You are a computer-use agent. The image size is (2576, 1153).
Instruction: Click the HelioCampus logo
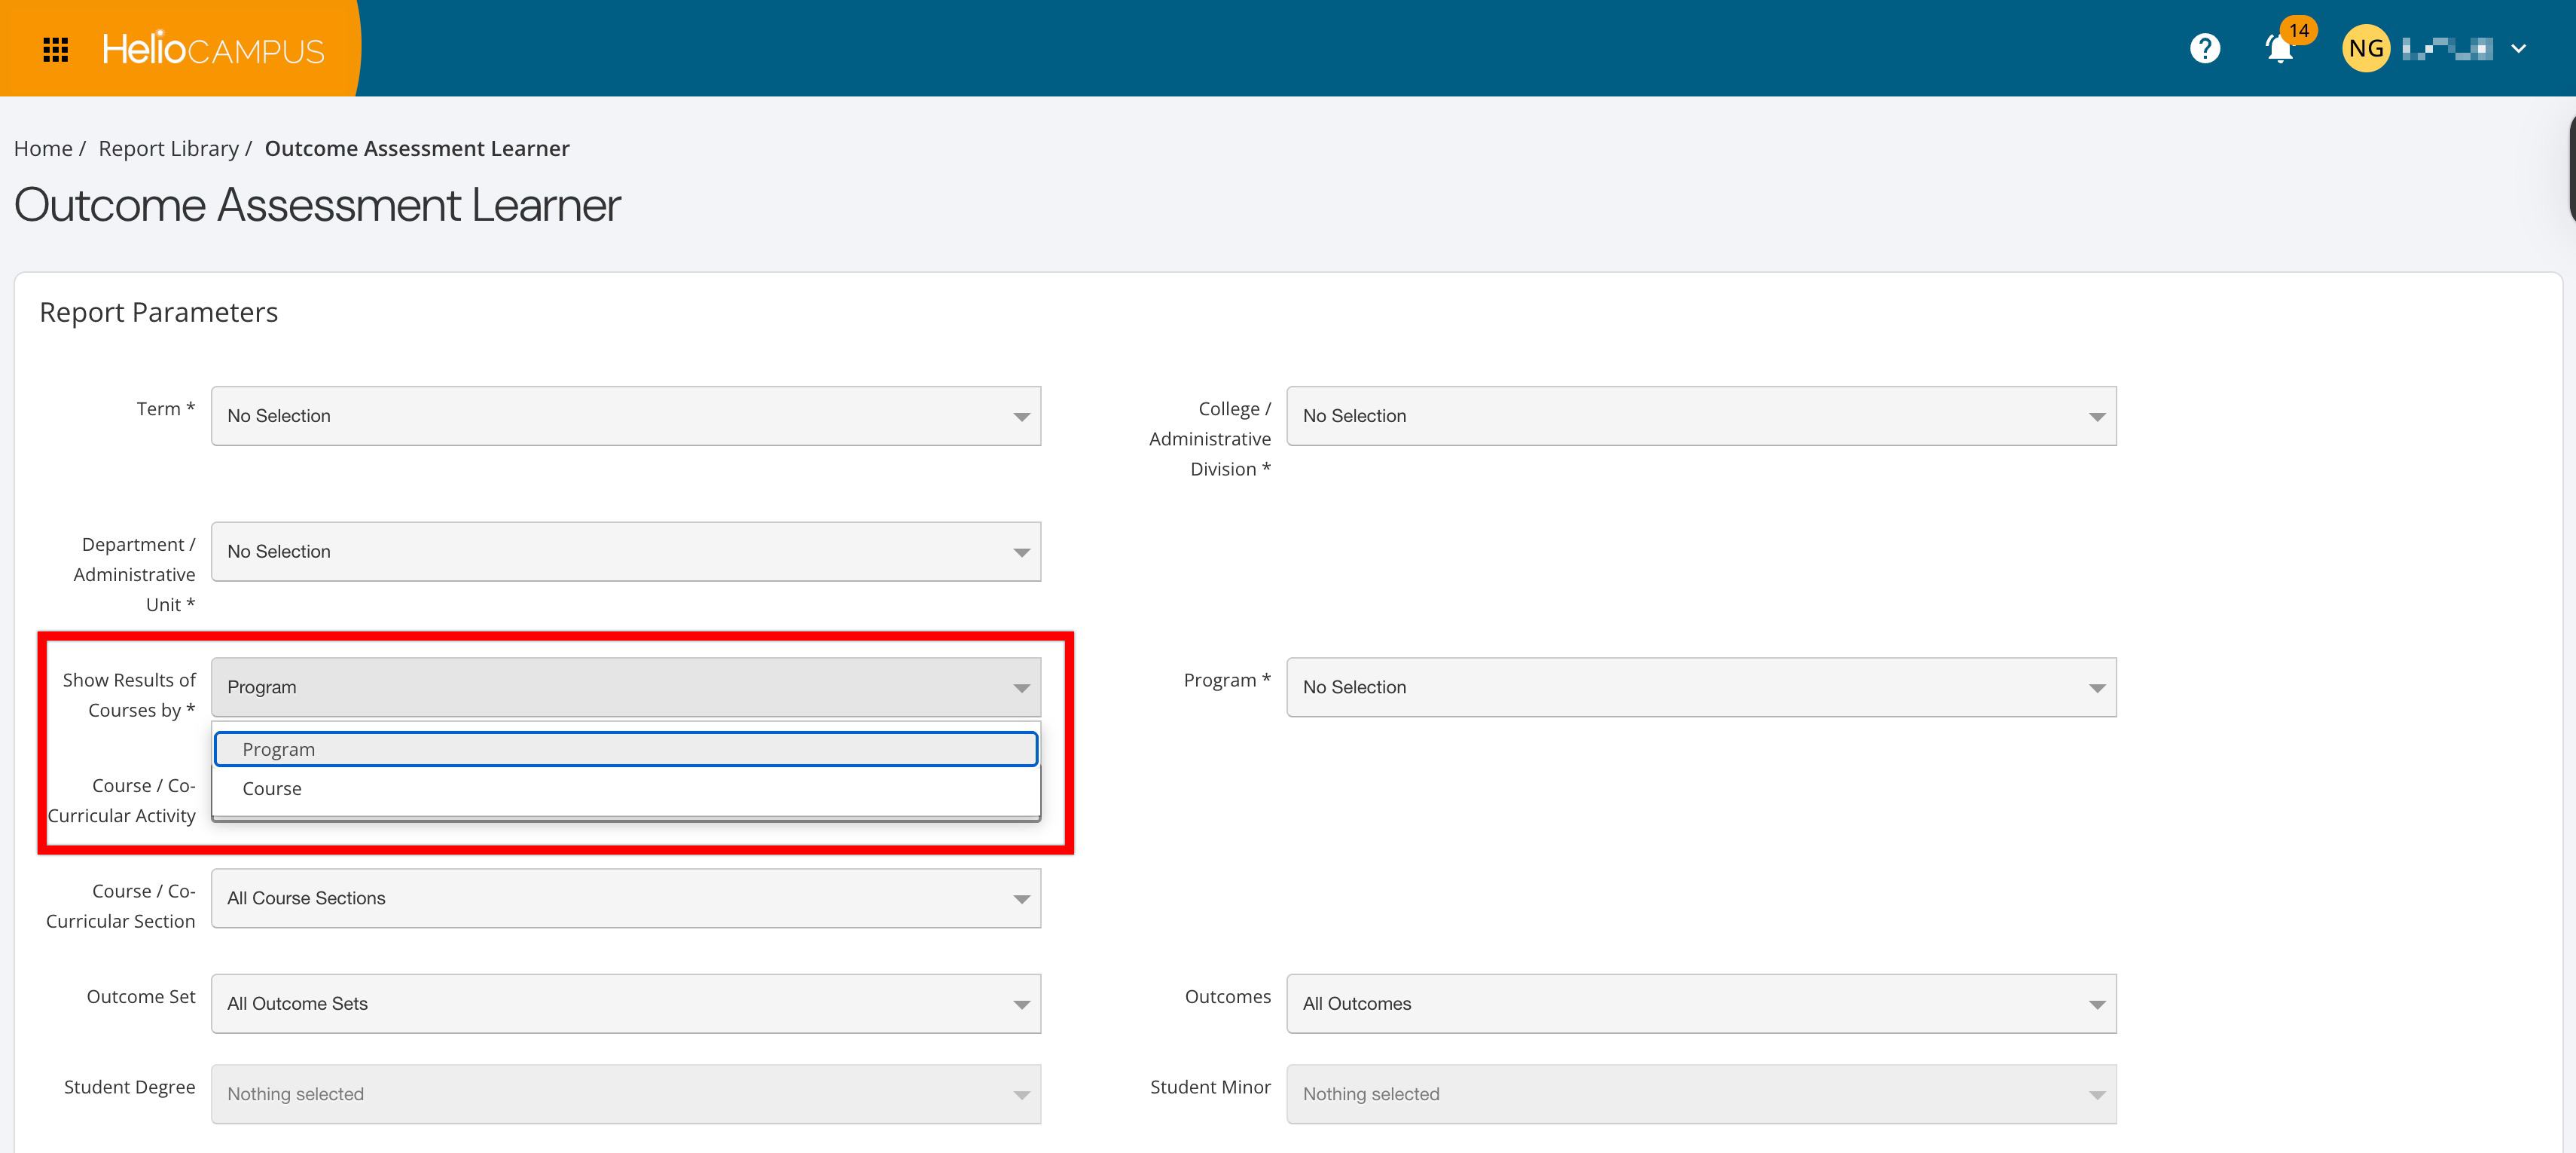[213, 49]
